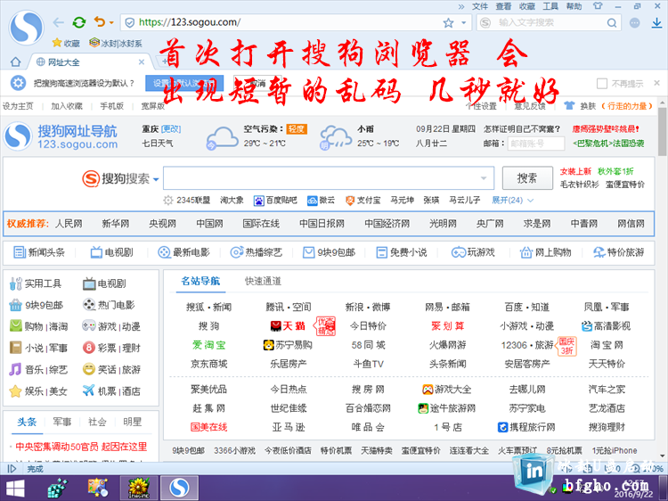This screenshot has width=668, height=501.
Task: Open the undo icon's dropdown arrow
Action: point(111,22)
